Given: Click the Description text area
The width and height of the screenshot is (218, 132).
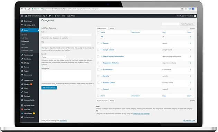Looking at the screenshot, I should [66, 76].
